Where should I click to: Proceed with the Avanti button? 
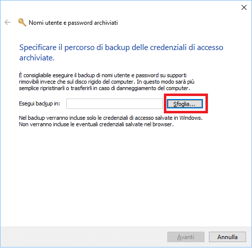point(186,237)
